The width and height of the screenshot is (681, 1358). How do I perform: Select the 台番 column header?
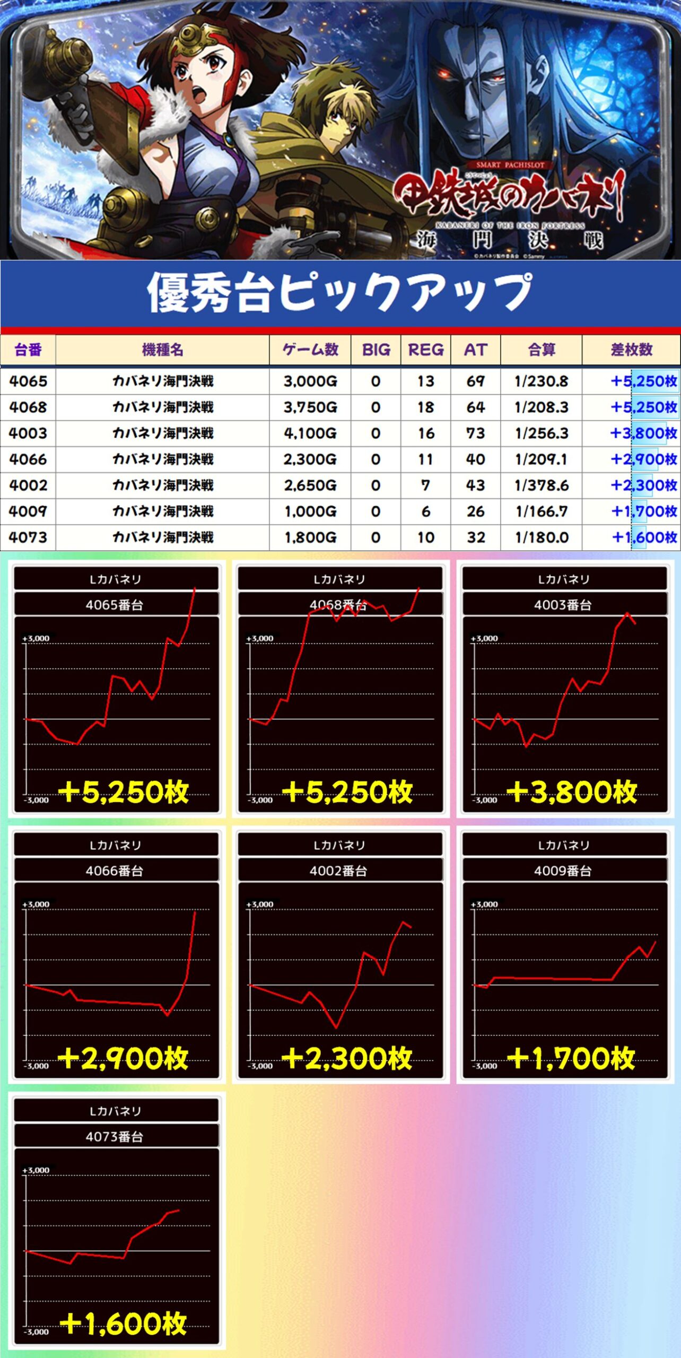click(x=28, y=350)
